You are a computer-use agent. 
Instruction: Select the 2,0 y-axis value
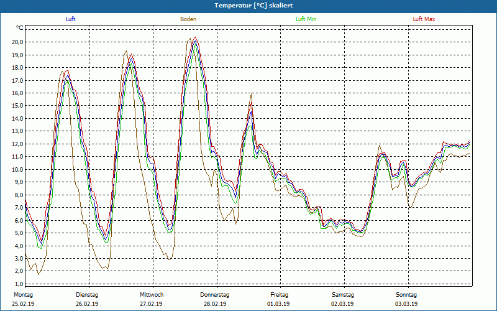pos(19,271)
